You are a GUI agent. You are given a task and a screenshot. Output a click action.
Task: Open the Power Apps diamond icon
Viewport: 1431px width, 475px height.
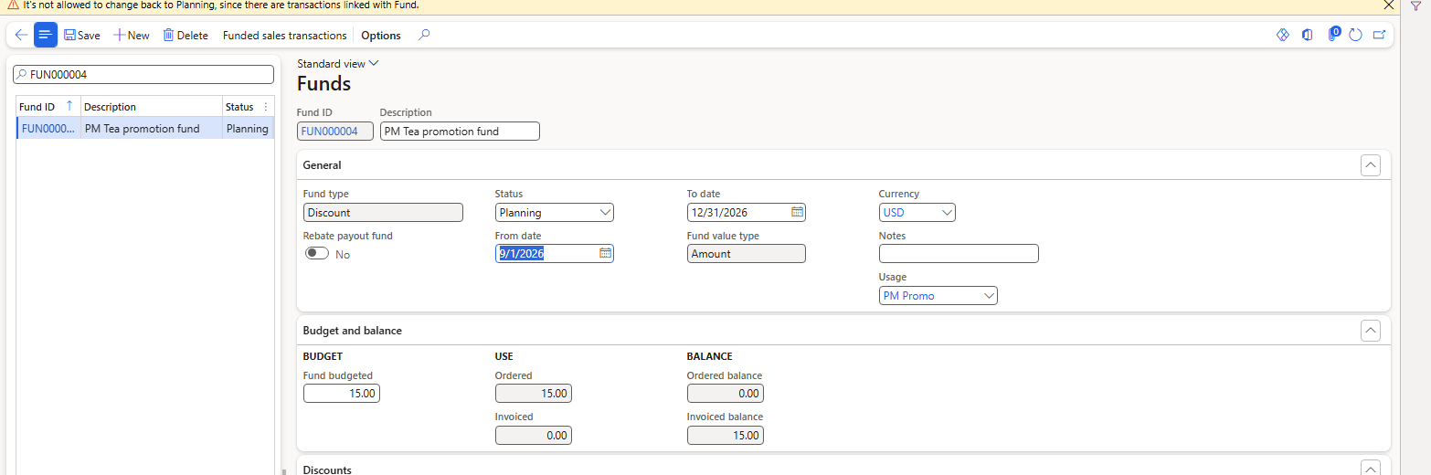tap(1282, 35)
